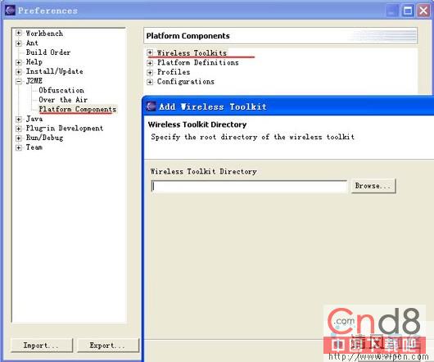Viewport: 434px width, 362px height.
Task: Click the Eclipse icon in Preferences title bar
Action: 10,11
